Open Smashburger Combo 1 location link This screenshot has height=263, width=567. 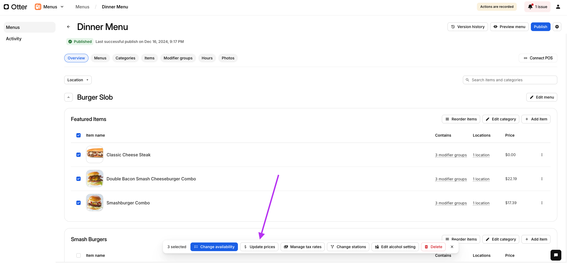coord(481,203)
